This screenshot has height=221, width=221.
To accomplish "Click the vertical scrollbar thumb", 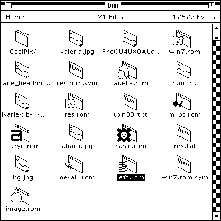I will coord(217,36).
